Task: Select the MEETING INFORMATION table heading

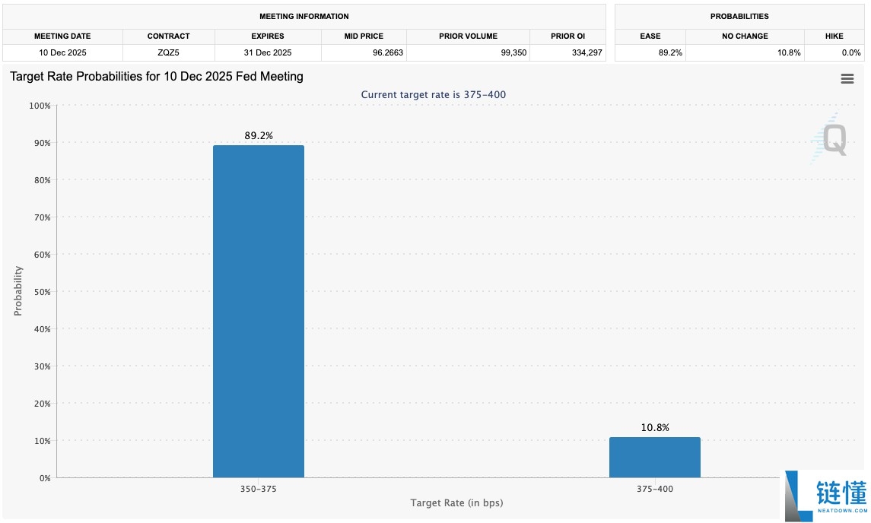Action: coord(304,16)
